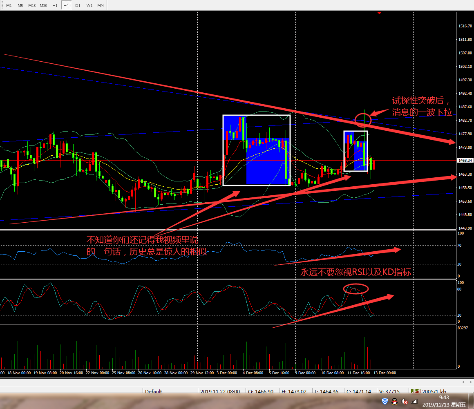Viewport: 474px width, 409px height.
Task: Click the 1443.90 price axis label
Action: (465, 228)
